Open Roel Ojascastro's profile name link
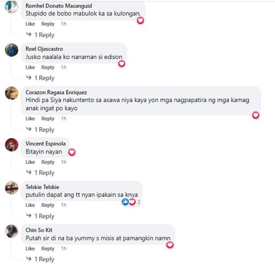Screen dimensions: 275x265 tap(44, 49)
